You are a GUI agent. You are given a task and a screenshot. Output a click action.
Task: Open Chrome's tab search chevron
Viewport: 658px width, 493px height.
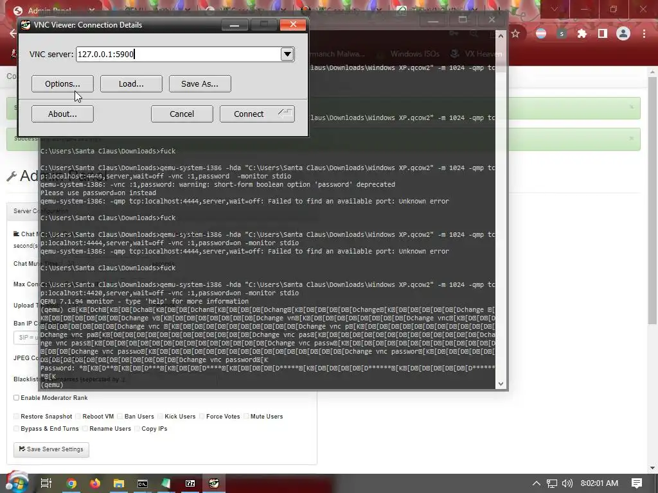click(x=555, y=9)
